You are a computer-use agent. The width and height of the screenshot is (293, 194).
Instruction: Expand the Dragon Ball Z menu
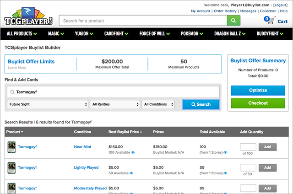tap(230, 33)
